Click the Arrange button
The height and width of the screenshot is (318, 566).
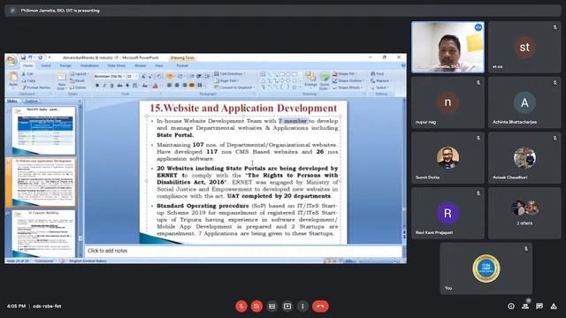coord(310,80)
